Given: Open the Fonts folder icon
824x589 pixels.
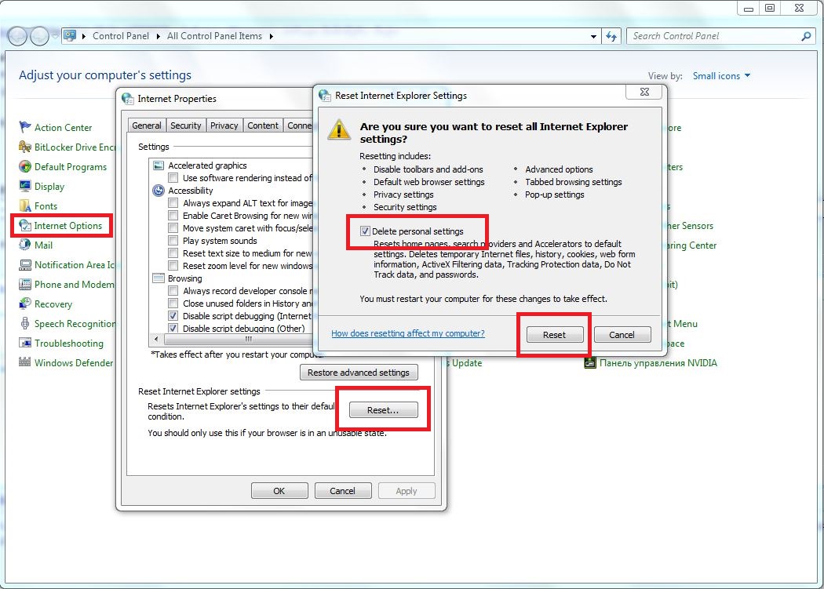Looking at the screenshot, I should click(x=24, y=205).
